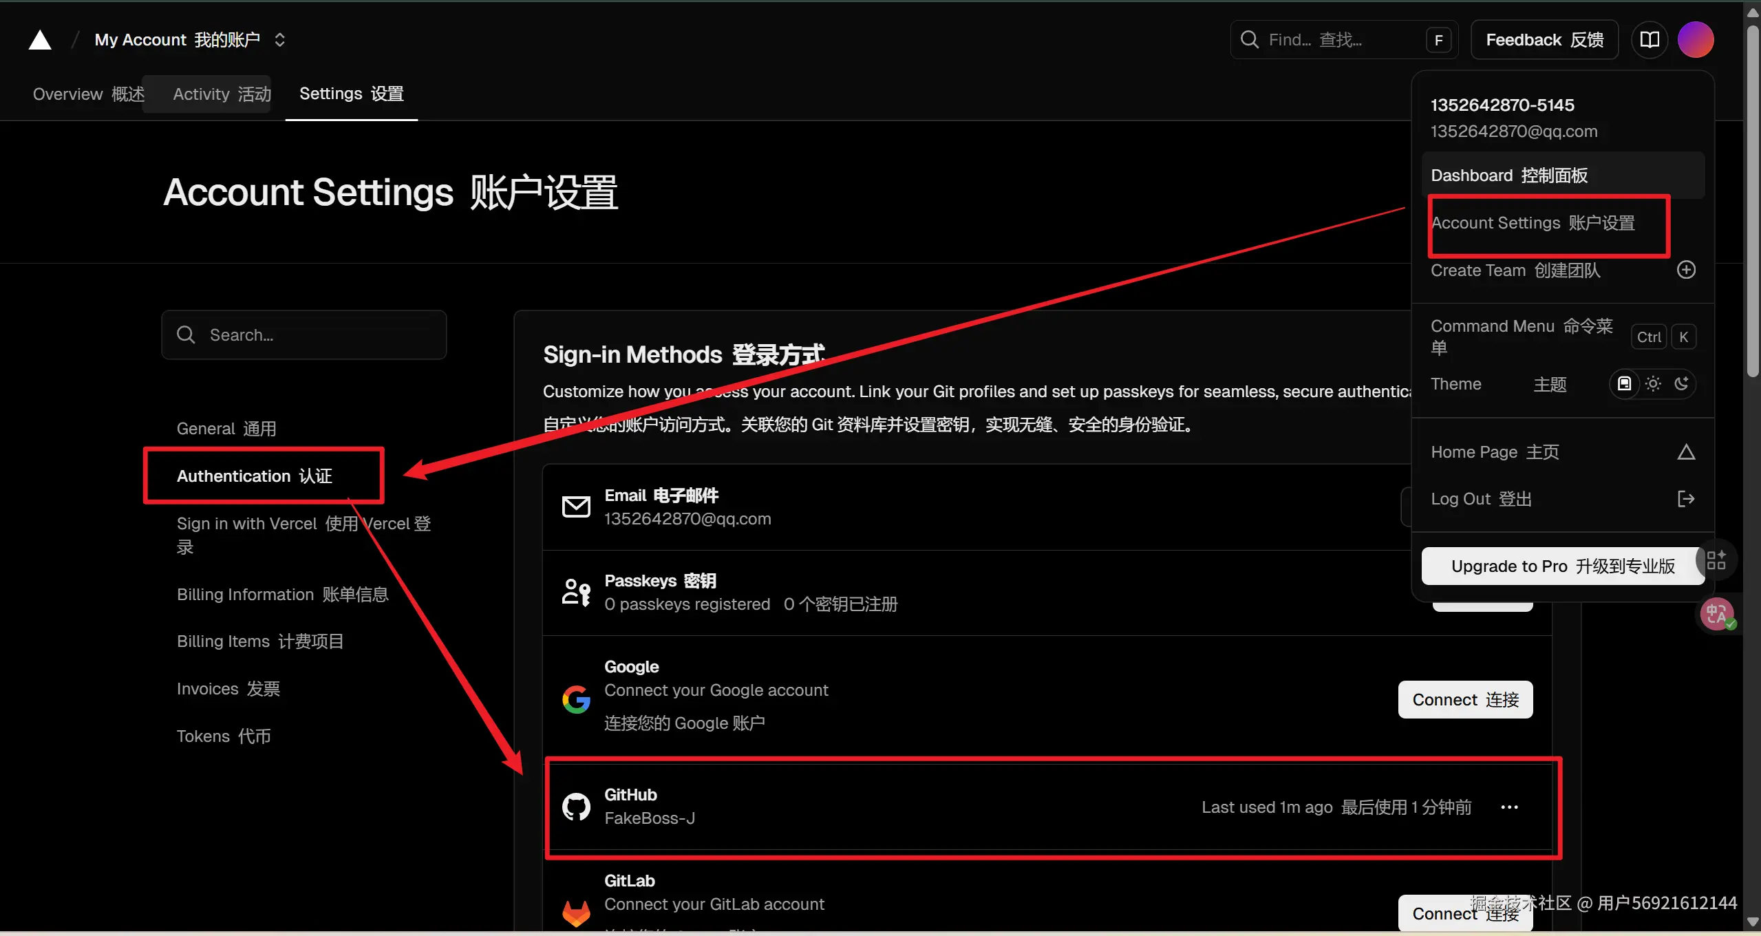Click Connect button for Google

[x=1464, y=700]
